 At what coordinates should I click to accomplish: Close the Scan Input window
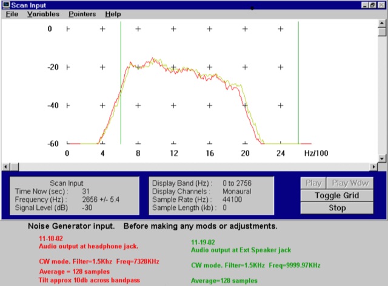[383, 5]
